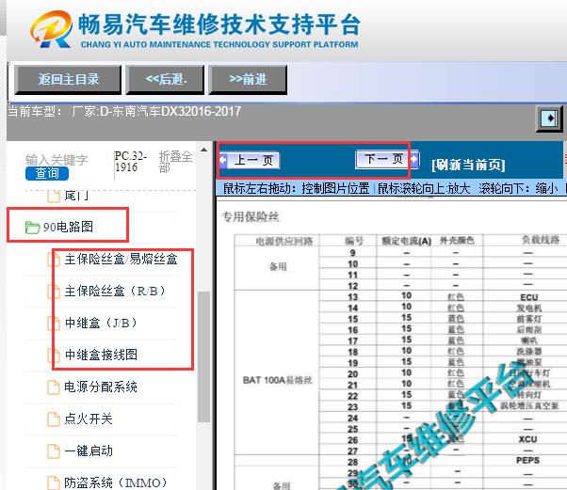
Task: Click left arrow icon on 上一页
Action: pyautogui.click(x=223, y=160)
